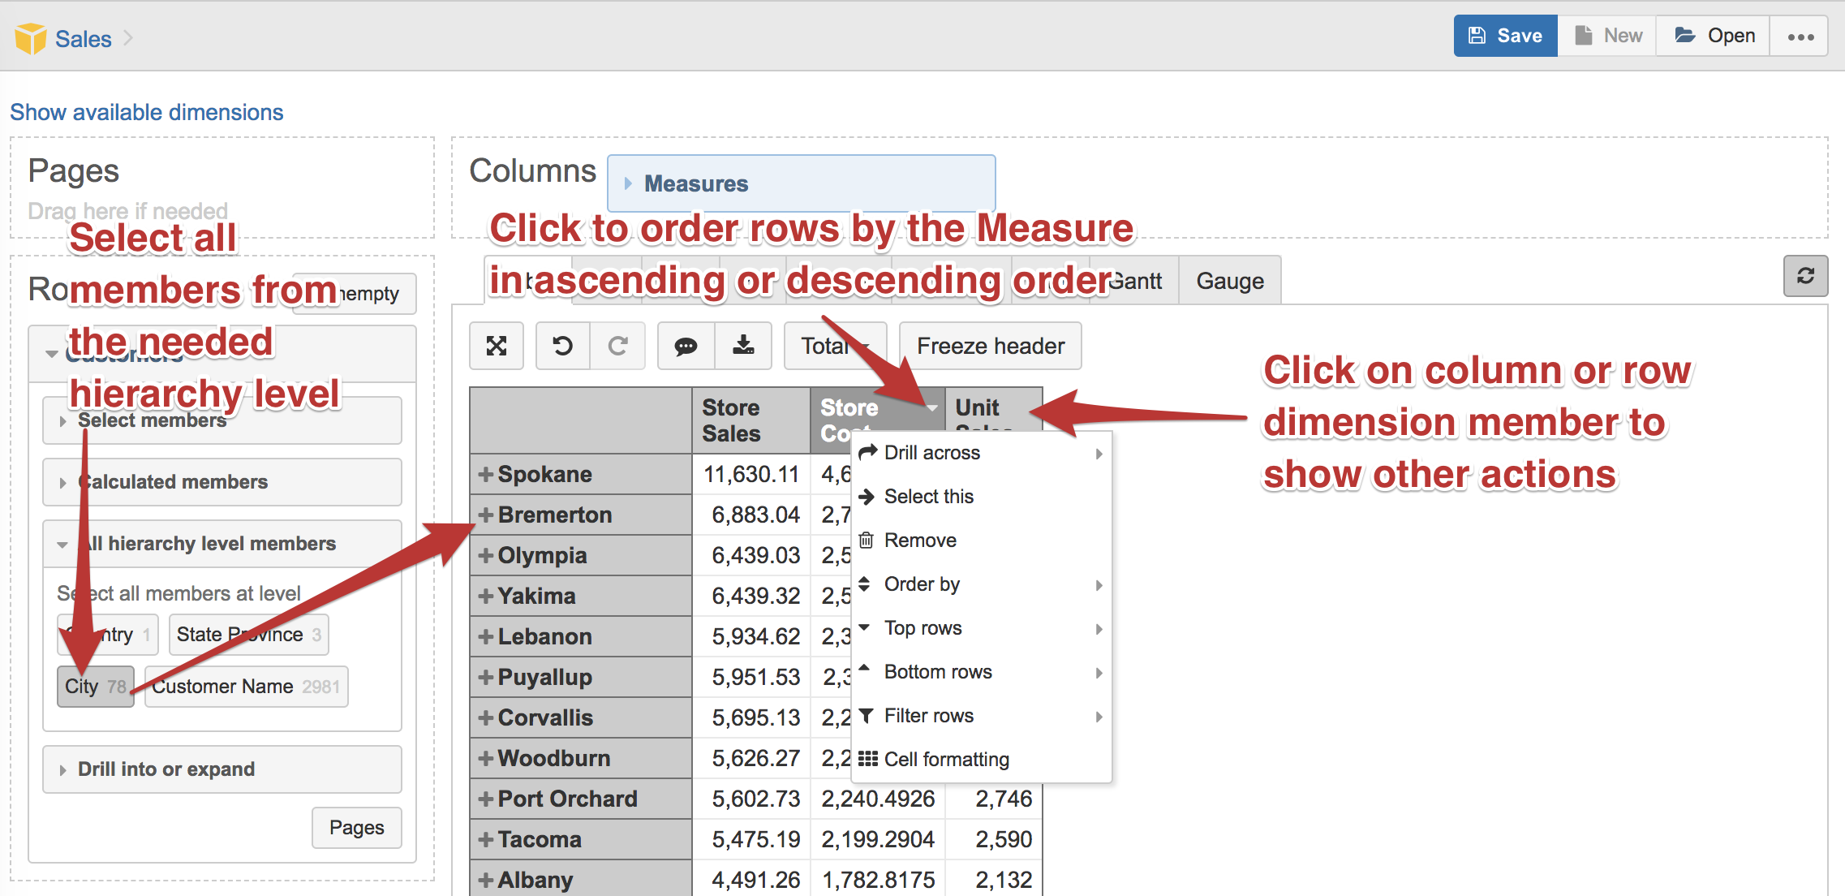This screenshot has width=1845, height=896.
Task: Toggle the City level button
Action: tap(95, 687)
